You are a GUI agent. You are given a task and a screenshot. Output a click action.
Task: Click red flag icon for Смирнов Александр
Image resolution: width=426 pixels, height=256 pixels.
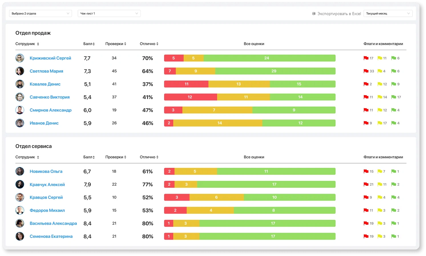coord(366,110)
